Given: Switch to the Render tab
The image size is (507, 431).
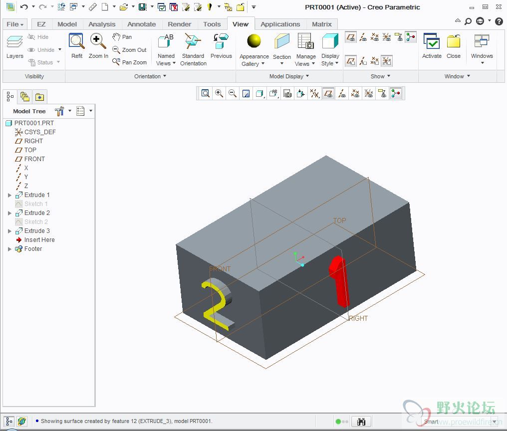Looking at the screenshot, I should pyautogui.click(x=180, y=24).
